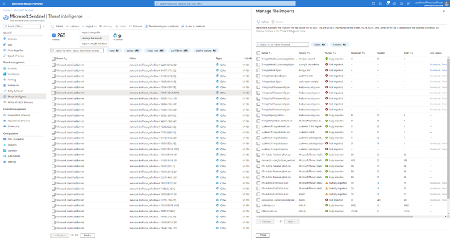
Task: Open the Threat type : All filter
Action: pyautogui.click(x=154, y=50)
